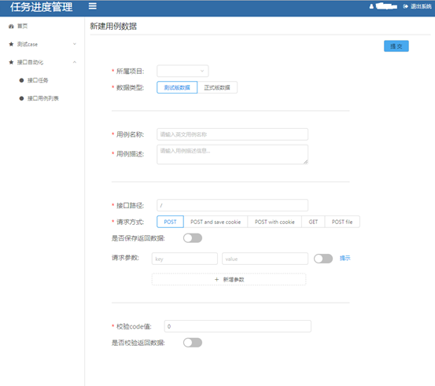Focus the request parameter value field
Image resolution: width=435 pixels, height=386 pixels.
(x=265, y=259)
